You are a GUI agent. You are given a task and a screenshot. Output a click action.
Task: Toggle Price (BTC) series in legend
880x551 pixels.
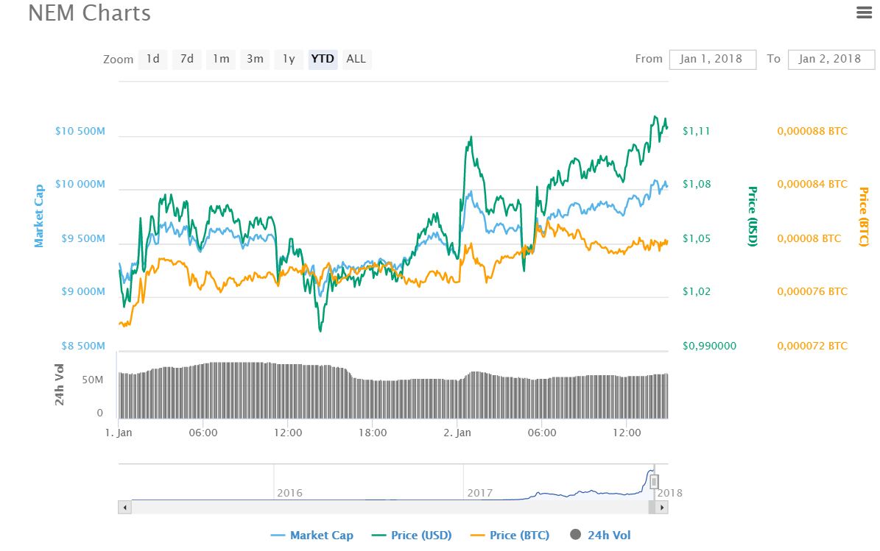[510, 536]
